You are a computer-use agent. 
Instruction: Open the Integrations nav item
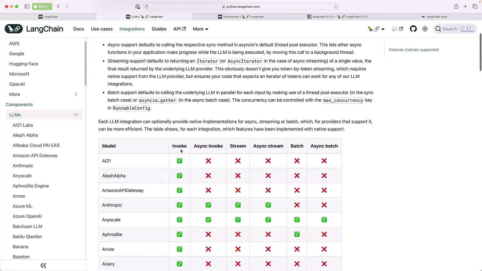(132, 29)
